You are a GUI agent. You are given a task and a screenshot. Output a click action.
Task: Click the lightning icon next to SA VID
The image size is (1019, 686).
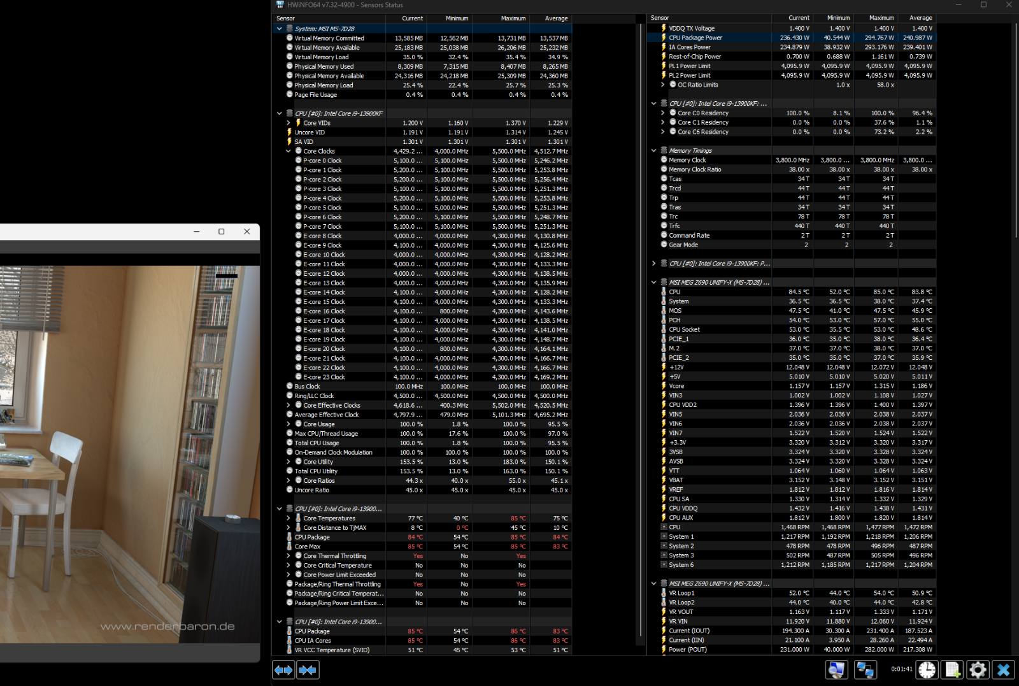click(290, 141)
